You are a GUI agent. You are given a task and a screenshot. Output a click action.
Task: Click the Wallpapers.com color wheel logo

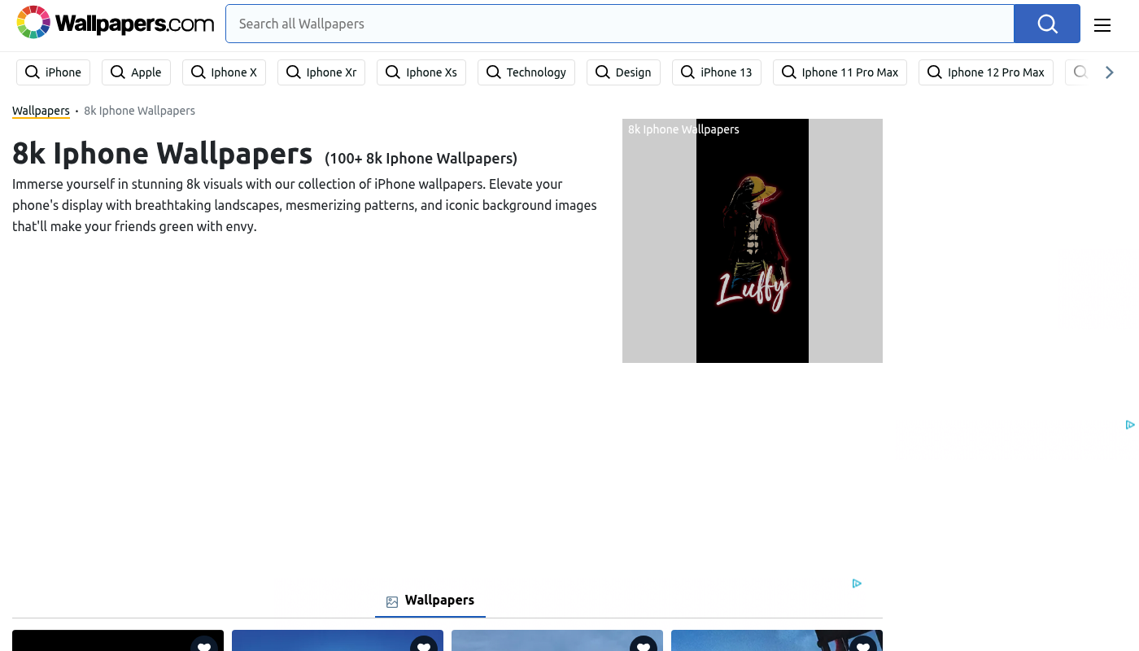pyautogui.click(x=33, y=23)
